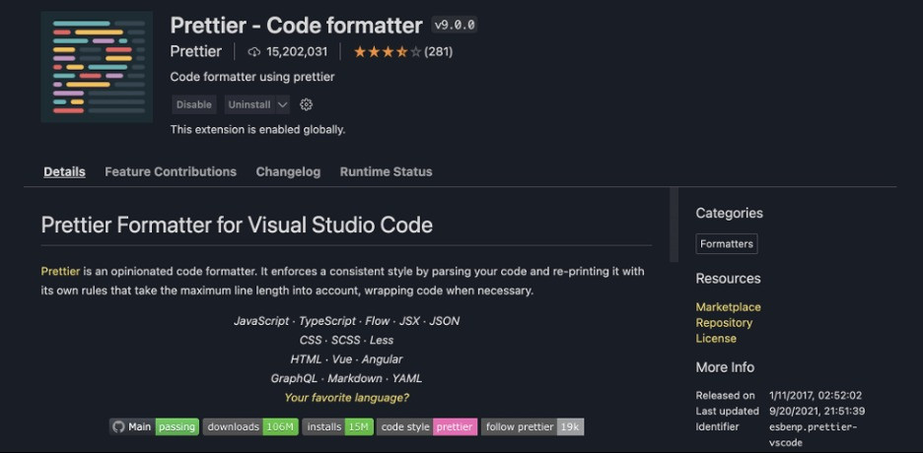Click 'This extension is enabled globally.' text
The height and width of the screenshot is (453, 923).
coord(257,129)
